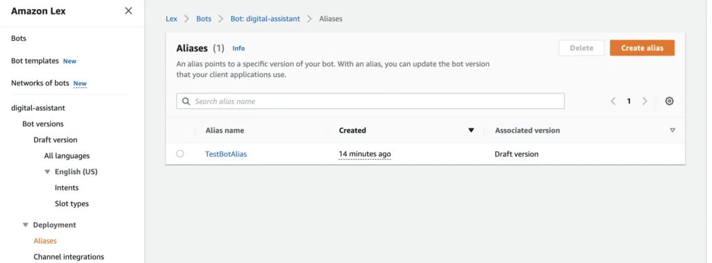Viewport: 712px width, 263px height.
Task: Click the Alias name column header
Action: (x=225, y=130)
